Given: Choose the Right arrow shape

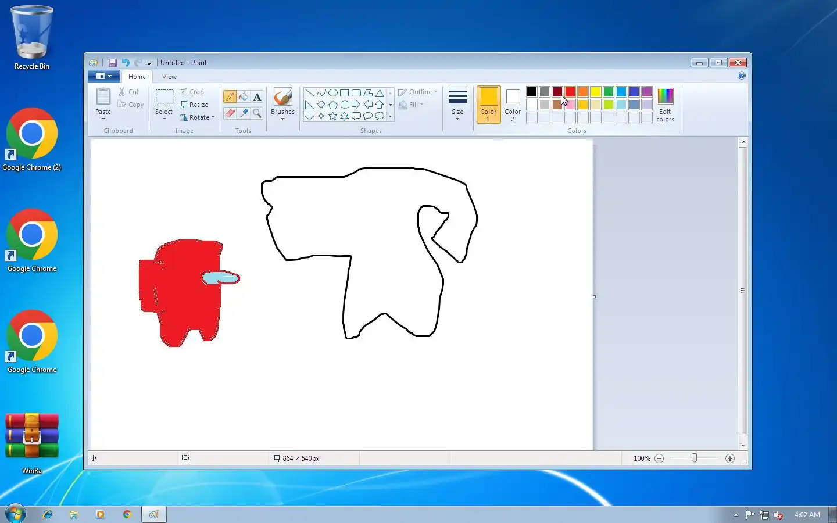Looking at the screenshot, I should (356, 105).
